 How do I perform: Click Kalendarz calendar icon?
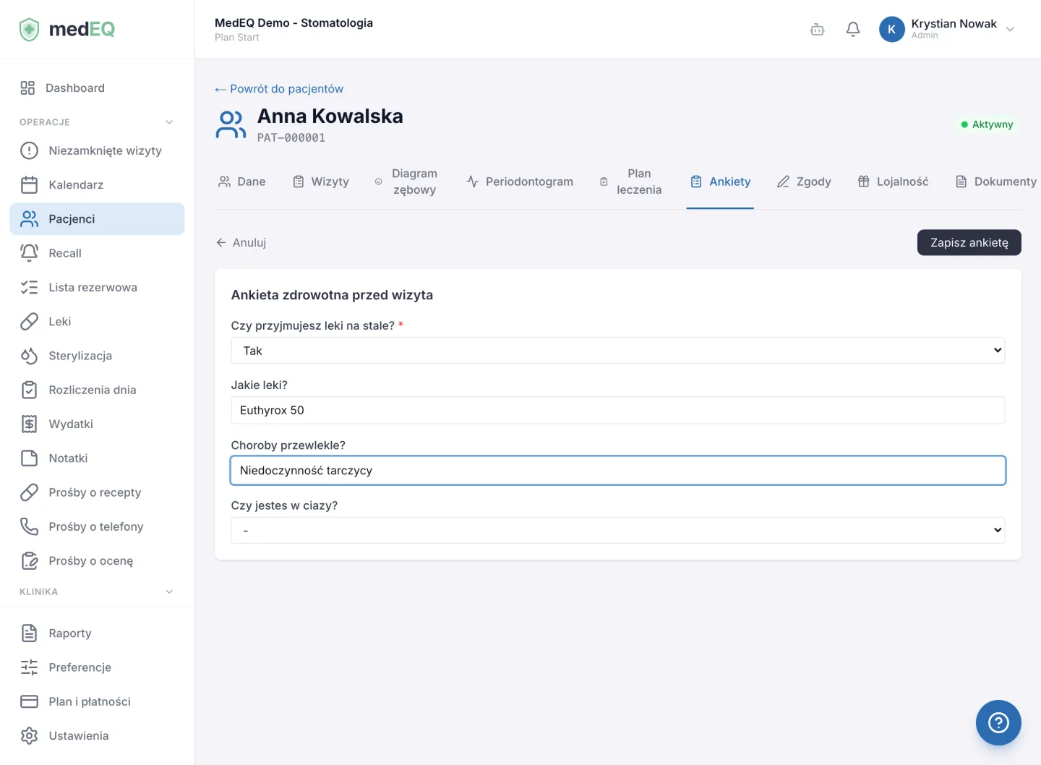(29, 185)
